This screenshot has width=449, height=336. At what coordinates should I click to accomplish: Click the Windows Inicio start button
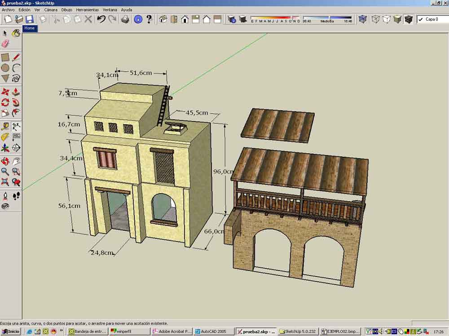coord(11,332)
